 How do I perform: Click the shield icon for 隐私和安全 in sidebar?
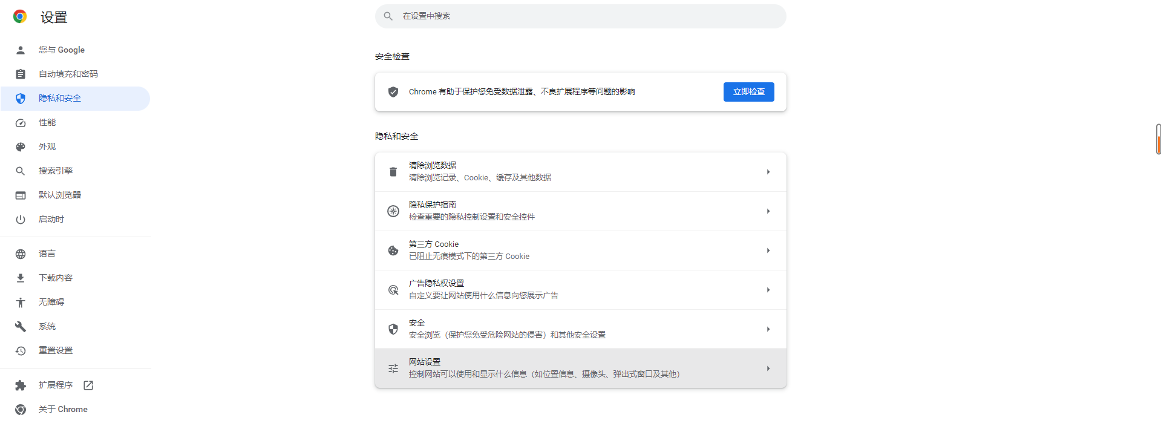pyautogui.click(x=21, y=99)
